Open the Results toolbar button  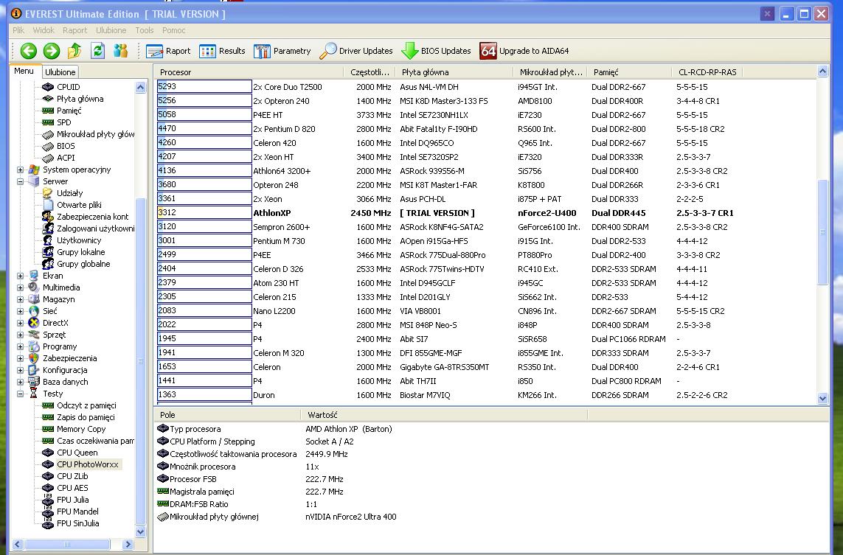(x=222, y=51)
